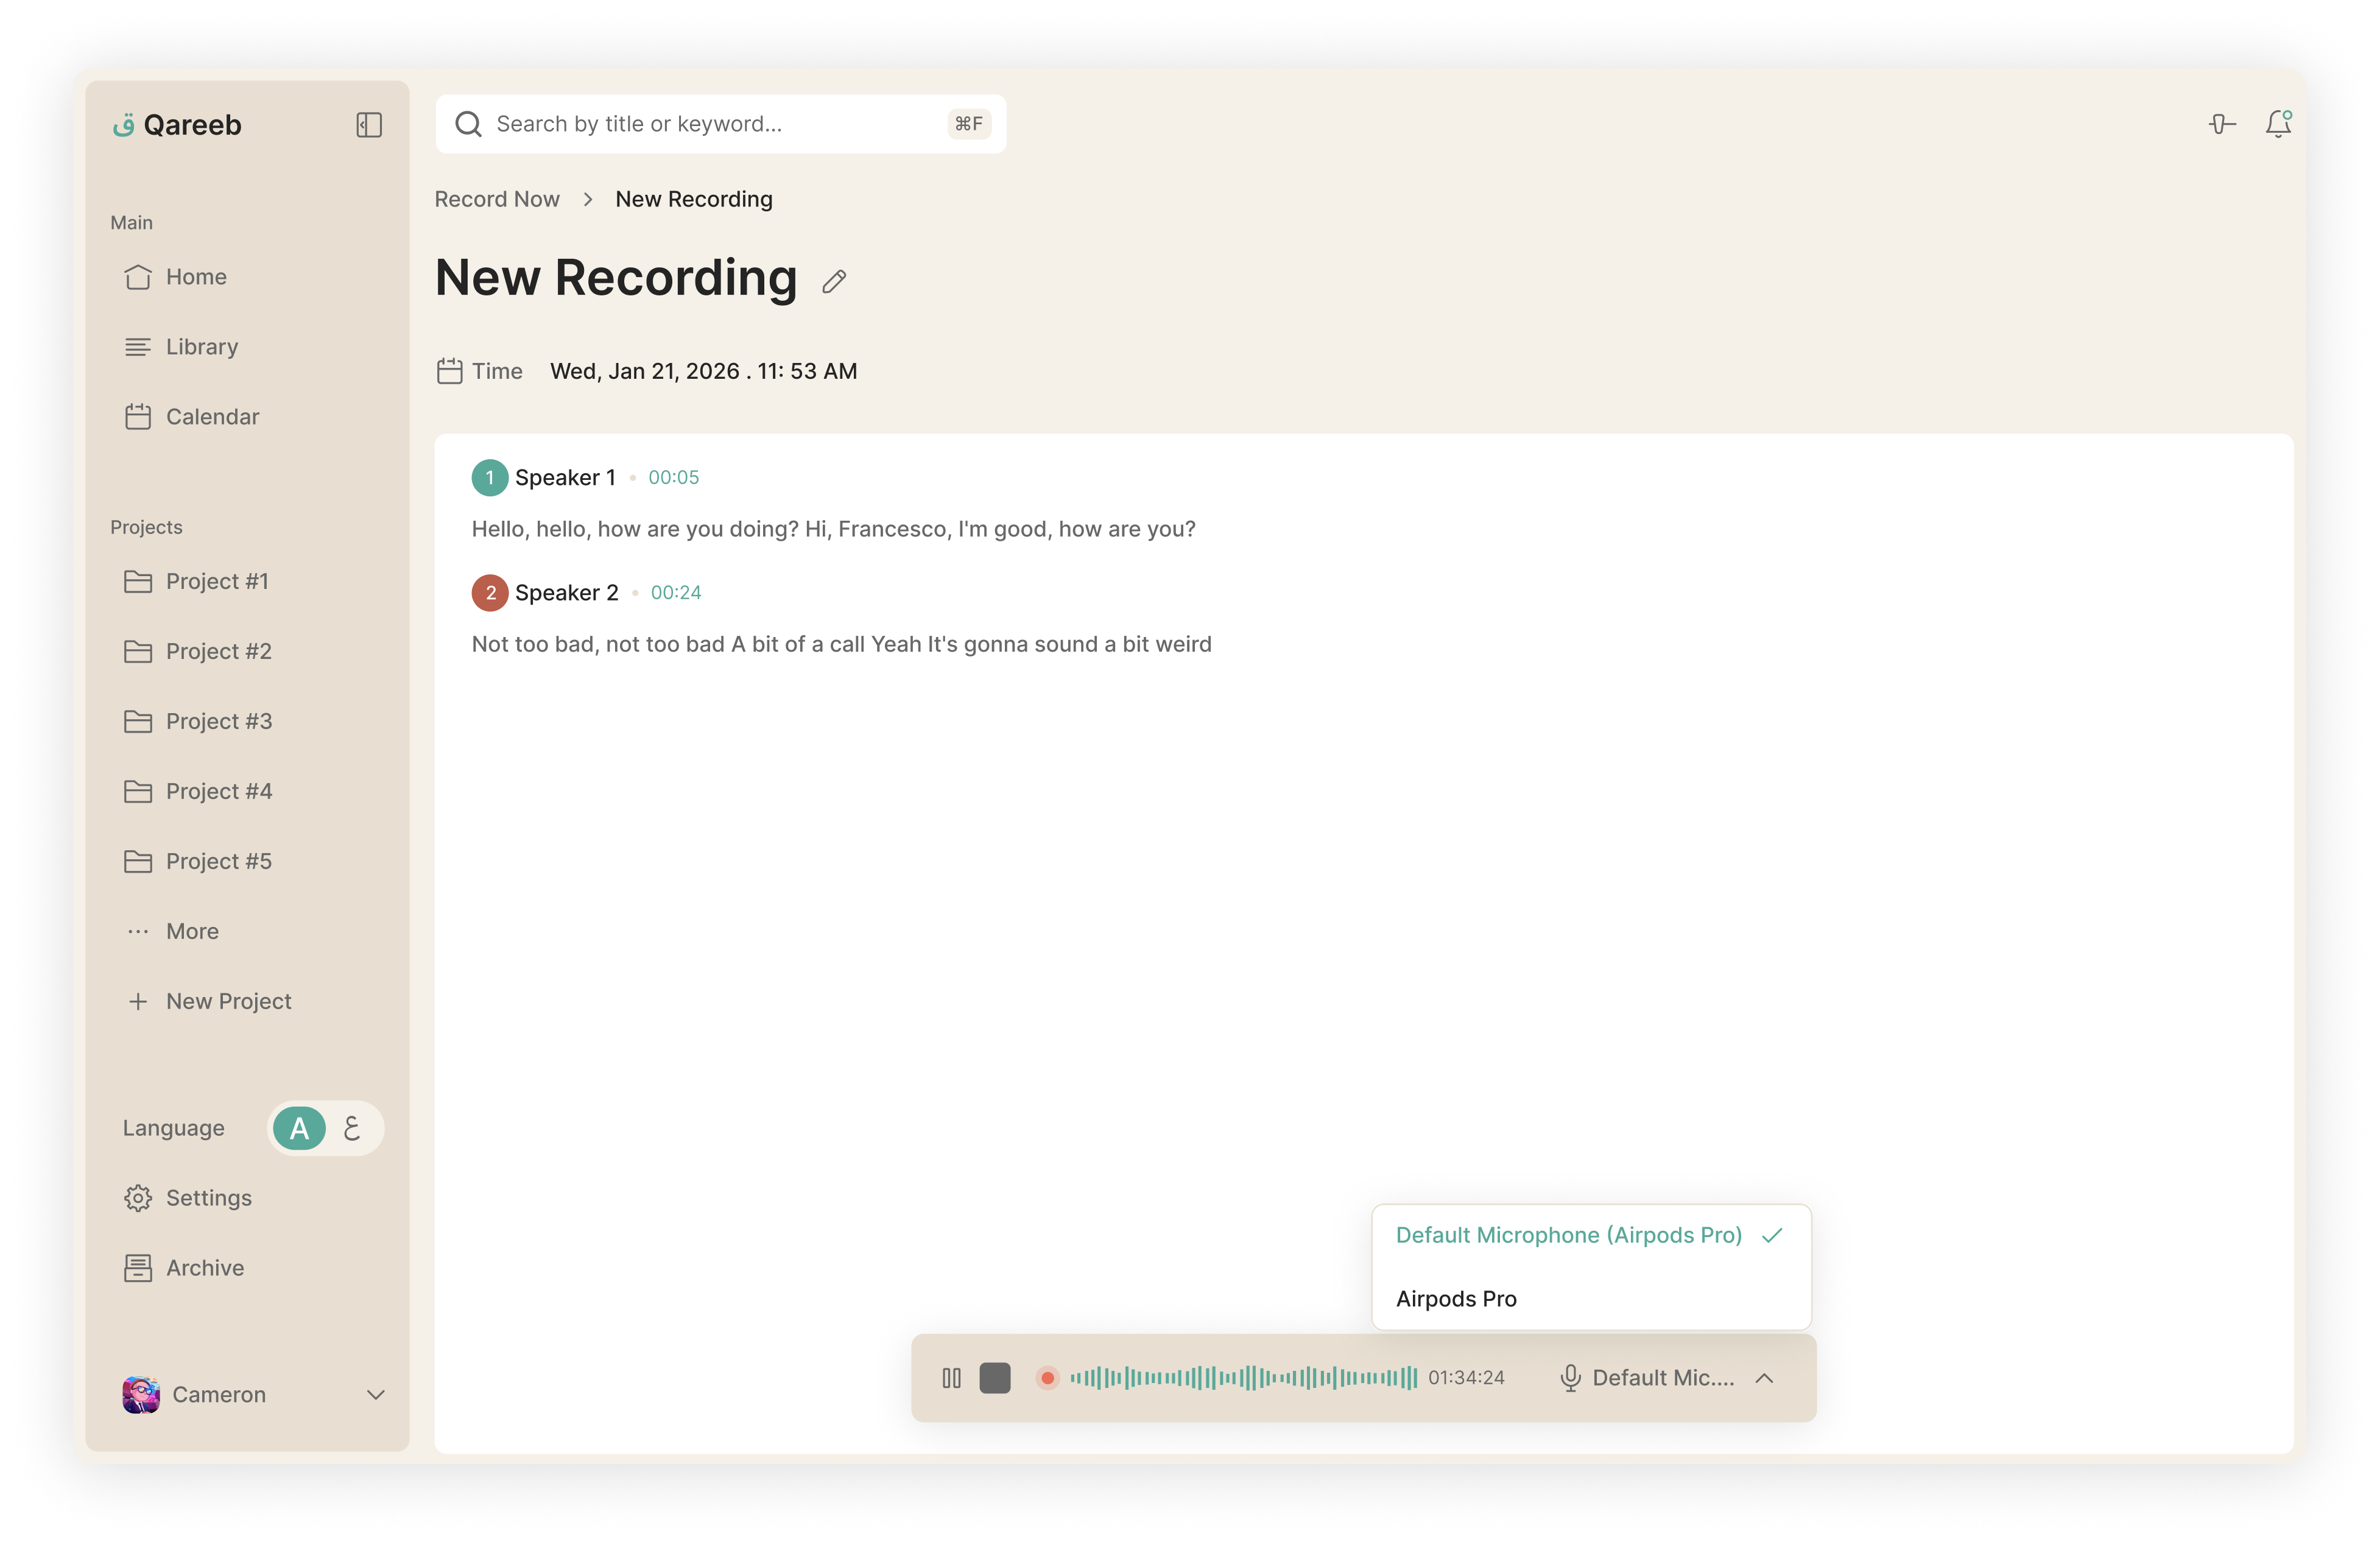Screen dimensions: 2380x1542
Task: Click Cameron's profile avatar
Action: point(141,1395)
